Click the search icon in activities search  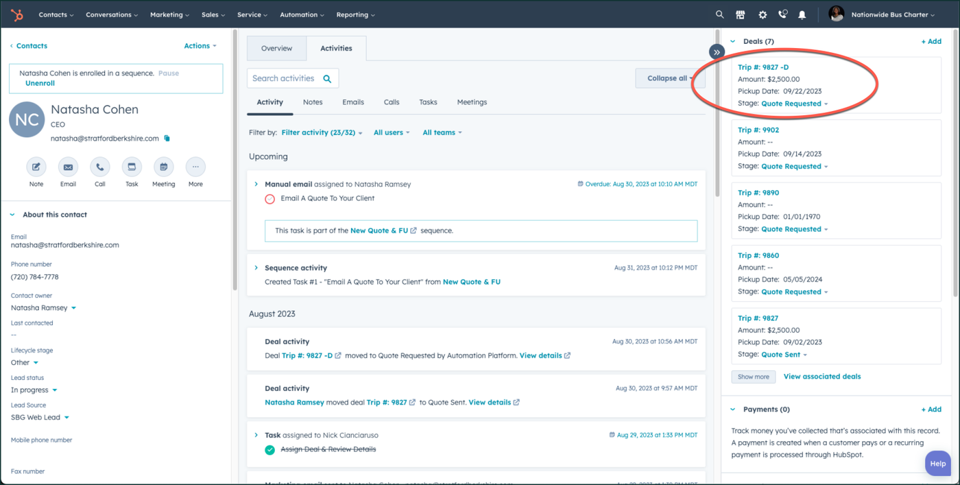click(x=327, y=79)
